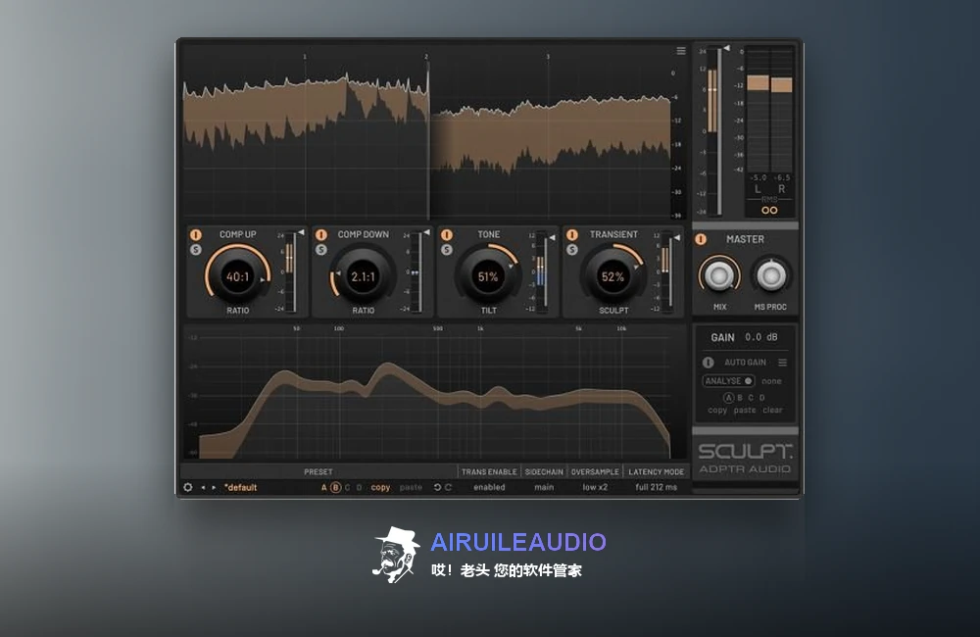Click the triangle marker atop the gain meter
The image size is (980, 637).
[725, 48]
